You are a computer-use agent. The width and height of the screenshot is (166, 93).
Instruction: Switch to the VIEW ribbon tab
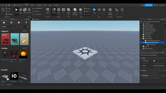tap(50, 5)
